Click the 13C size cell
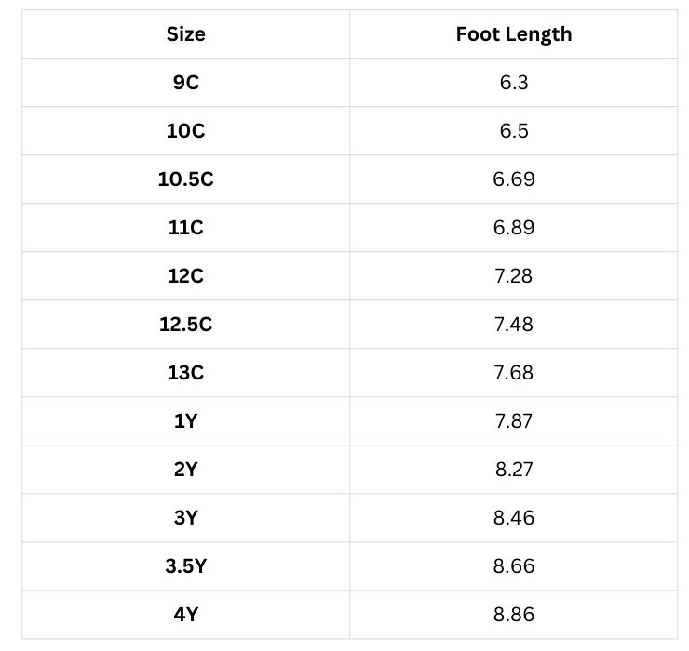689x651 pixels. [x=185, y=373]
